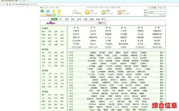
Task: Focus the account name login field
Action: point(156,10)
